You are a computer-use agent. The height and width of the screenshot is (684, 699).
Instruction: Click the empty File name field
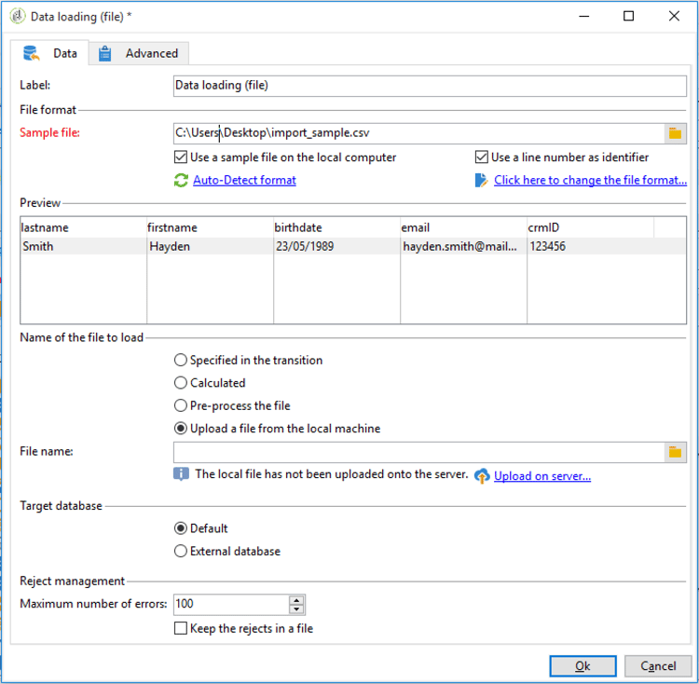pos(419,452)
